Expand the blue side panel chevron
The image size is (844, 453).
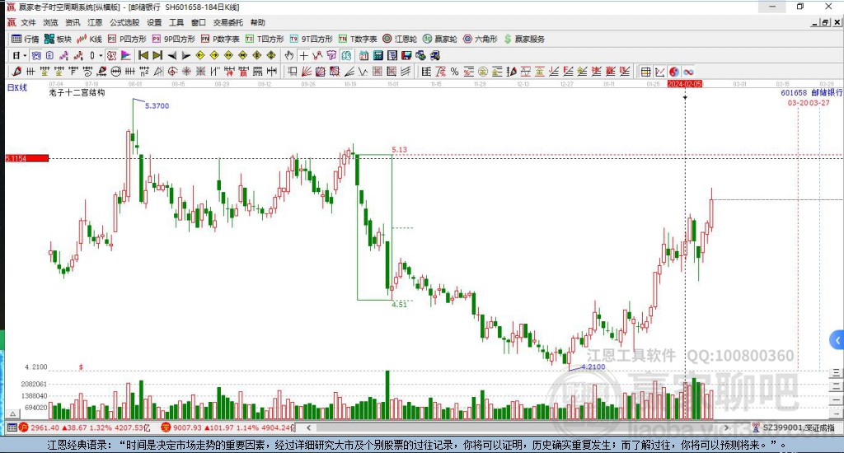click(x=837, y=340)
